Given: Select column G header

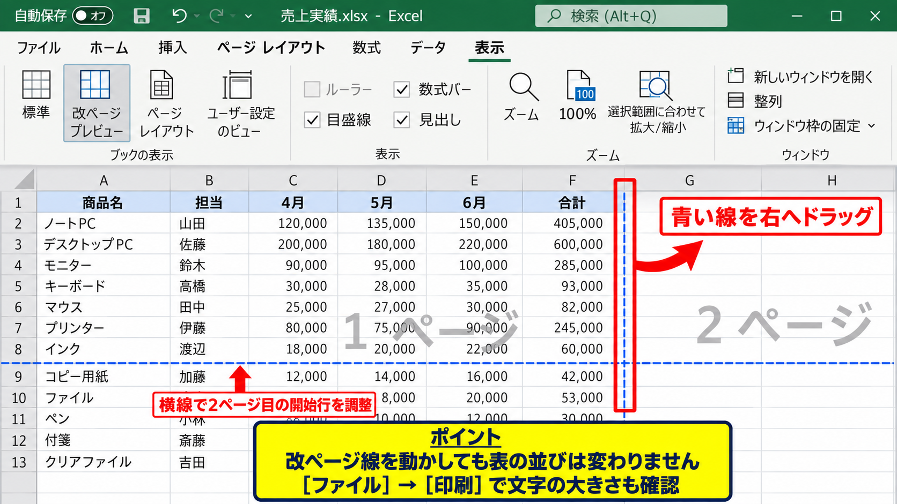Looking at the screenshot, I should (689, 180).
